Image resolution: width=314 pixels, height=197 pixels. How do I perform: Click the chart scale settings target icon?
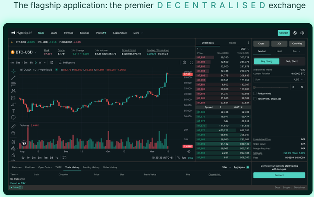[x=188, y=151]
